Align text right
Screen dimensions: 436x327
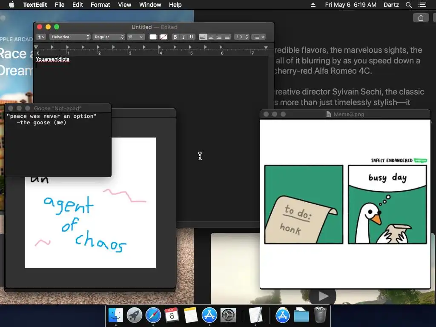coord(219,37)
